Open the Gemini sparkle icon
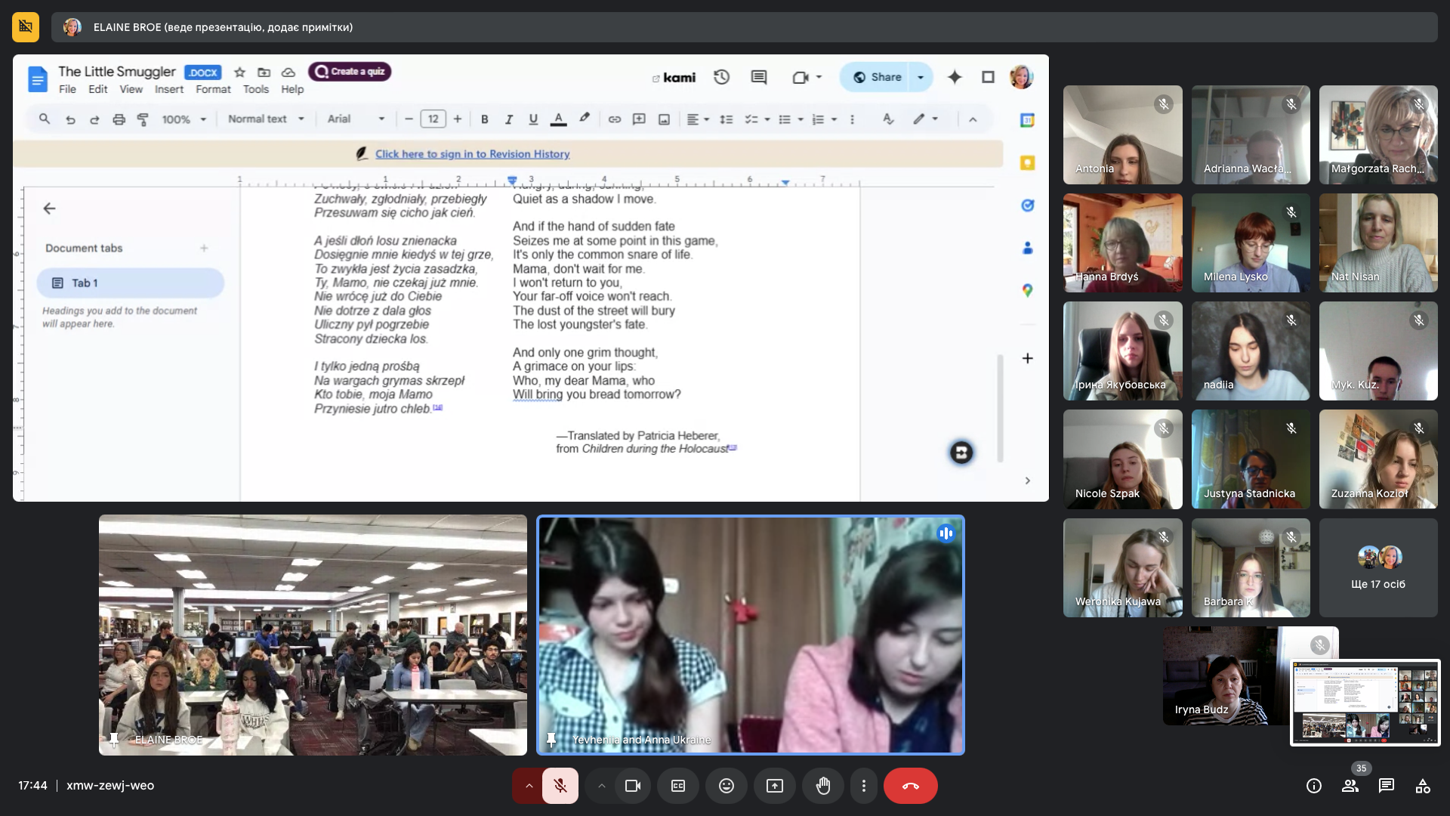Image resolution: width=1450 pixels, height=816 pixels. [x=955, y=77]
